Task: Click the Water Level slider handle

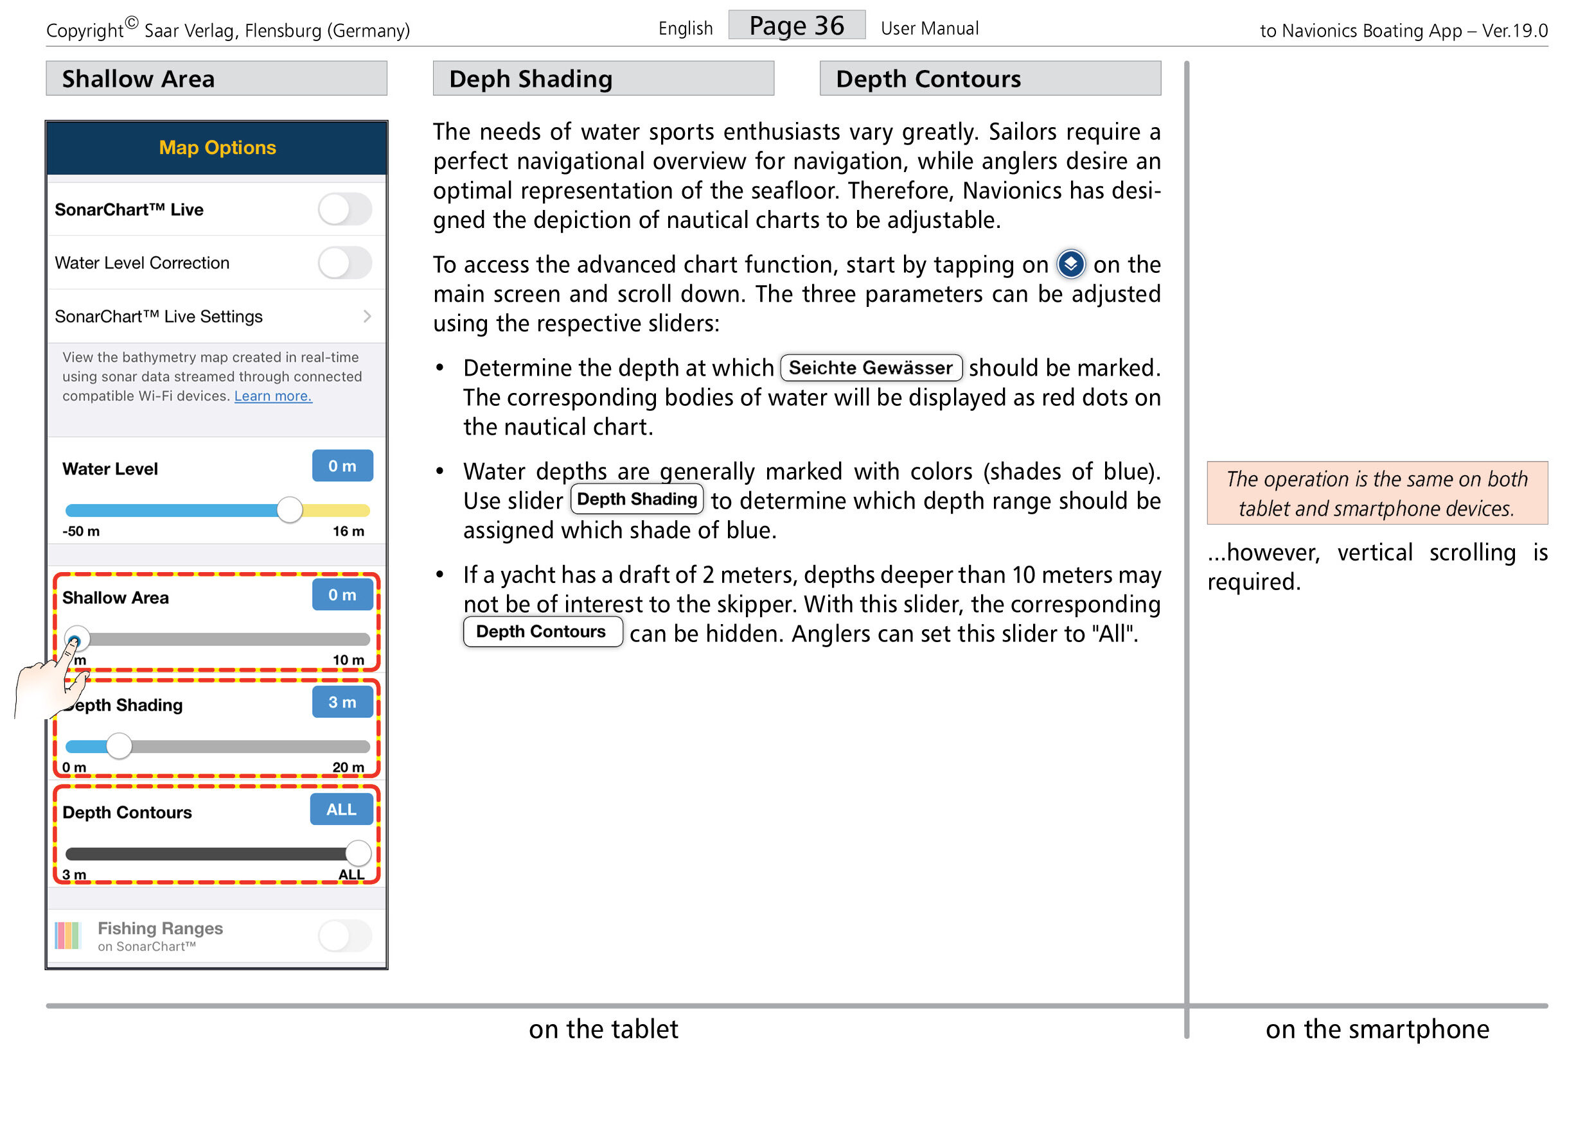Action: pos(290,510)
